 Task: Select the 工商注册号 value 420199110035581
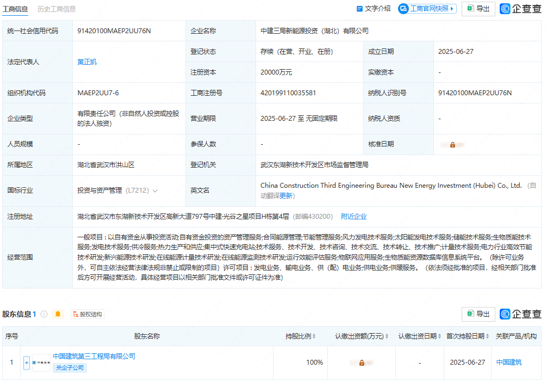point(288,93)
